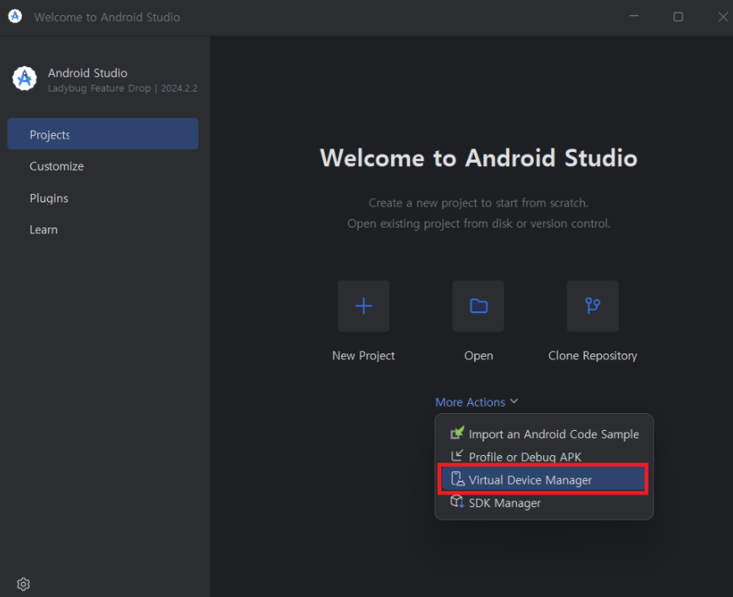This screenshot has height=597, width=733.
Task: Click the Ladybug Feature Drop version text
Action: coord(123,88)
